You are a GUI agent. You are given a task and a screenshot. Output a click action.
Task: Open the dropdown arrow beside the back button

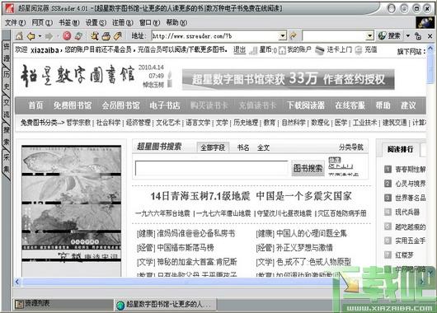(40, 36)
